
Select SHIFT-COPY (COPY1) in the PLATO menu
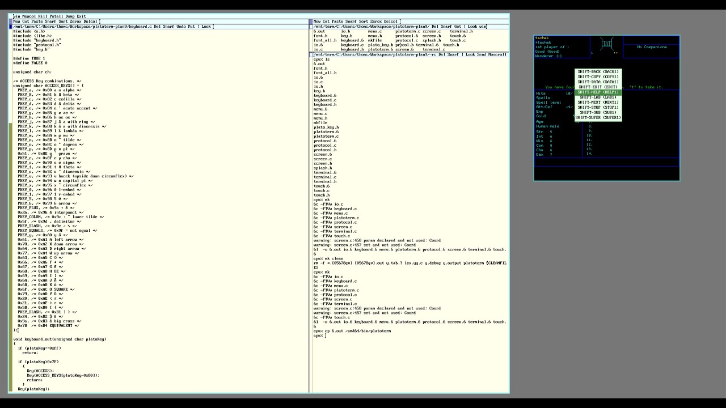[x=598, y=77]
